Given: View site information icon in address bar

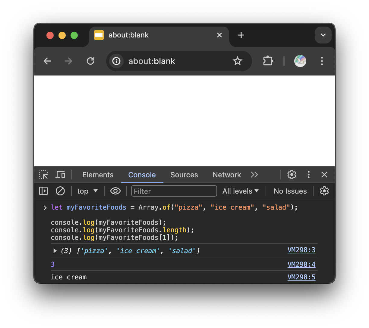Looking at the screenshot, I should pyautogui.click(x=116, y=61).
